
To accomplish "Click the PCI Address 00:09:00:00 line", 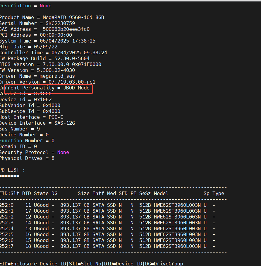I will pos(36,35).
